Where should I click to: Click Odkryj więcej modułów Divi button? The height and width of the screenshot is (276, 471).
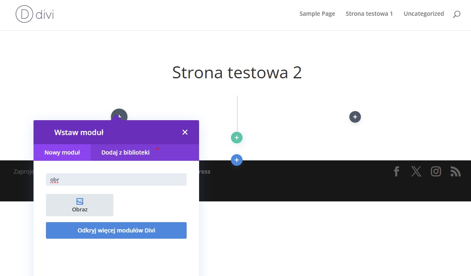click(x=116, y=230)
